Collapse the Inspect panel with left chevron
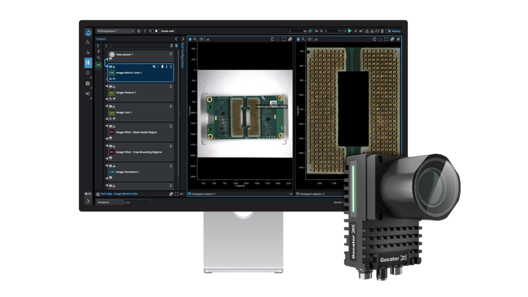Image resolution: width=528 pixels, height=297 pixels. 176,39
